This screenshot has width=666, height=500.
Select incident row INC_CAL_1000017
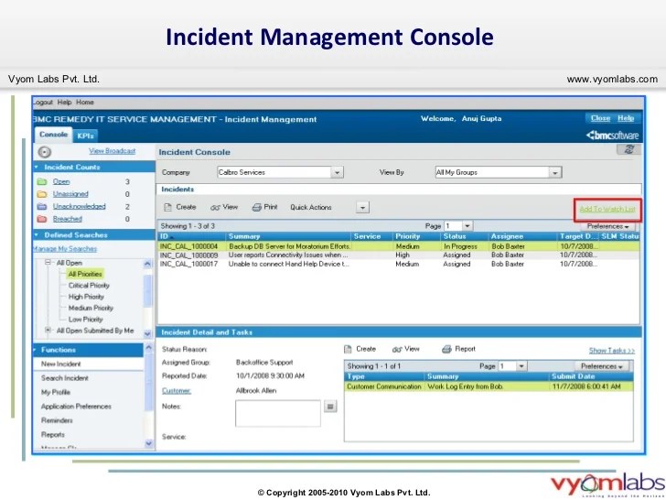tap(399, 264)
